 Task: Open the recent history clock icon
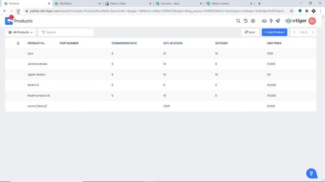click(x=246, y=21)
